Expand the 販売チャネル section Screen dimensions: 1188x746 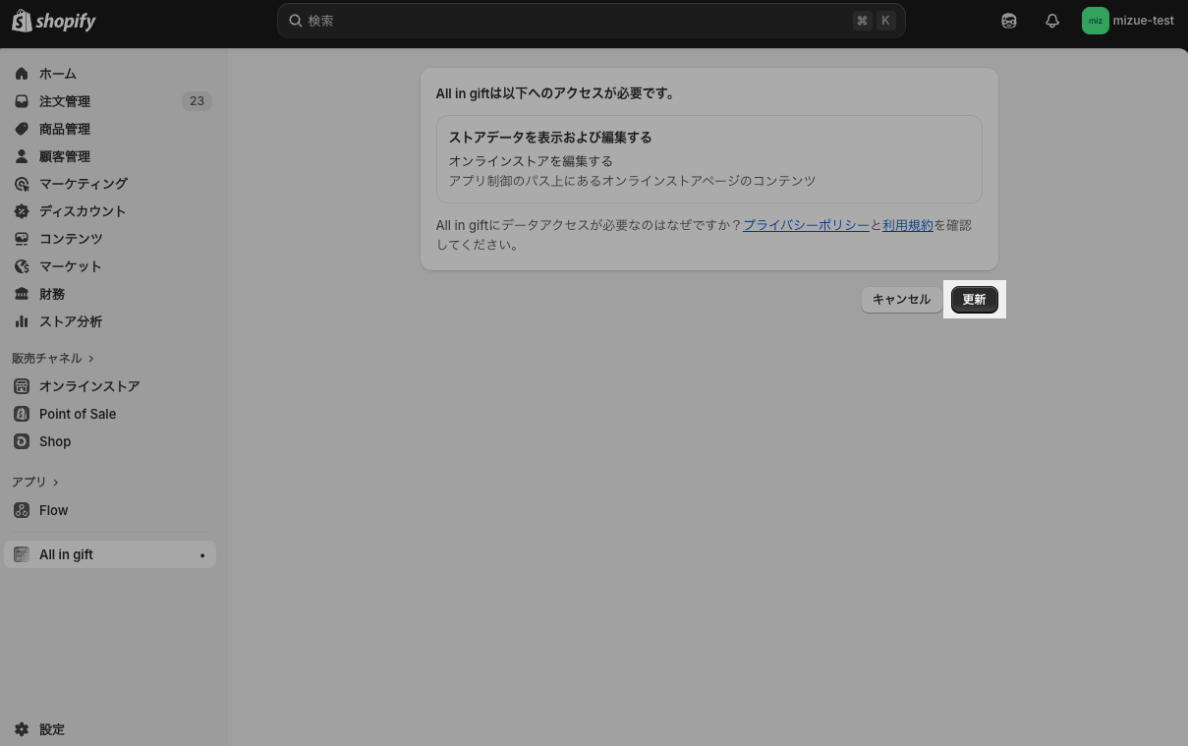point(53,359)
